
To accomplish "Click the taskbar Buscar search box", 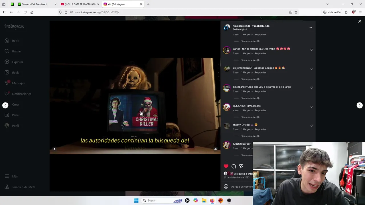I will (x=162, y=200).
